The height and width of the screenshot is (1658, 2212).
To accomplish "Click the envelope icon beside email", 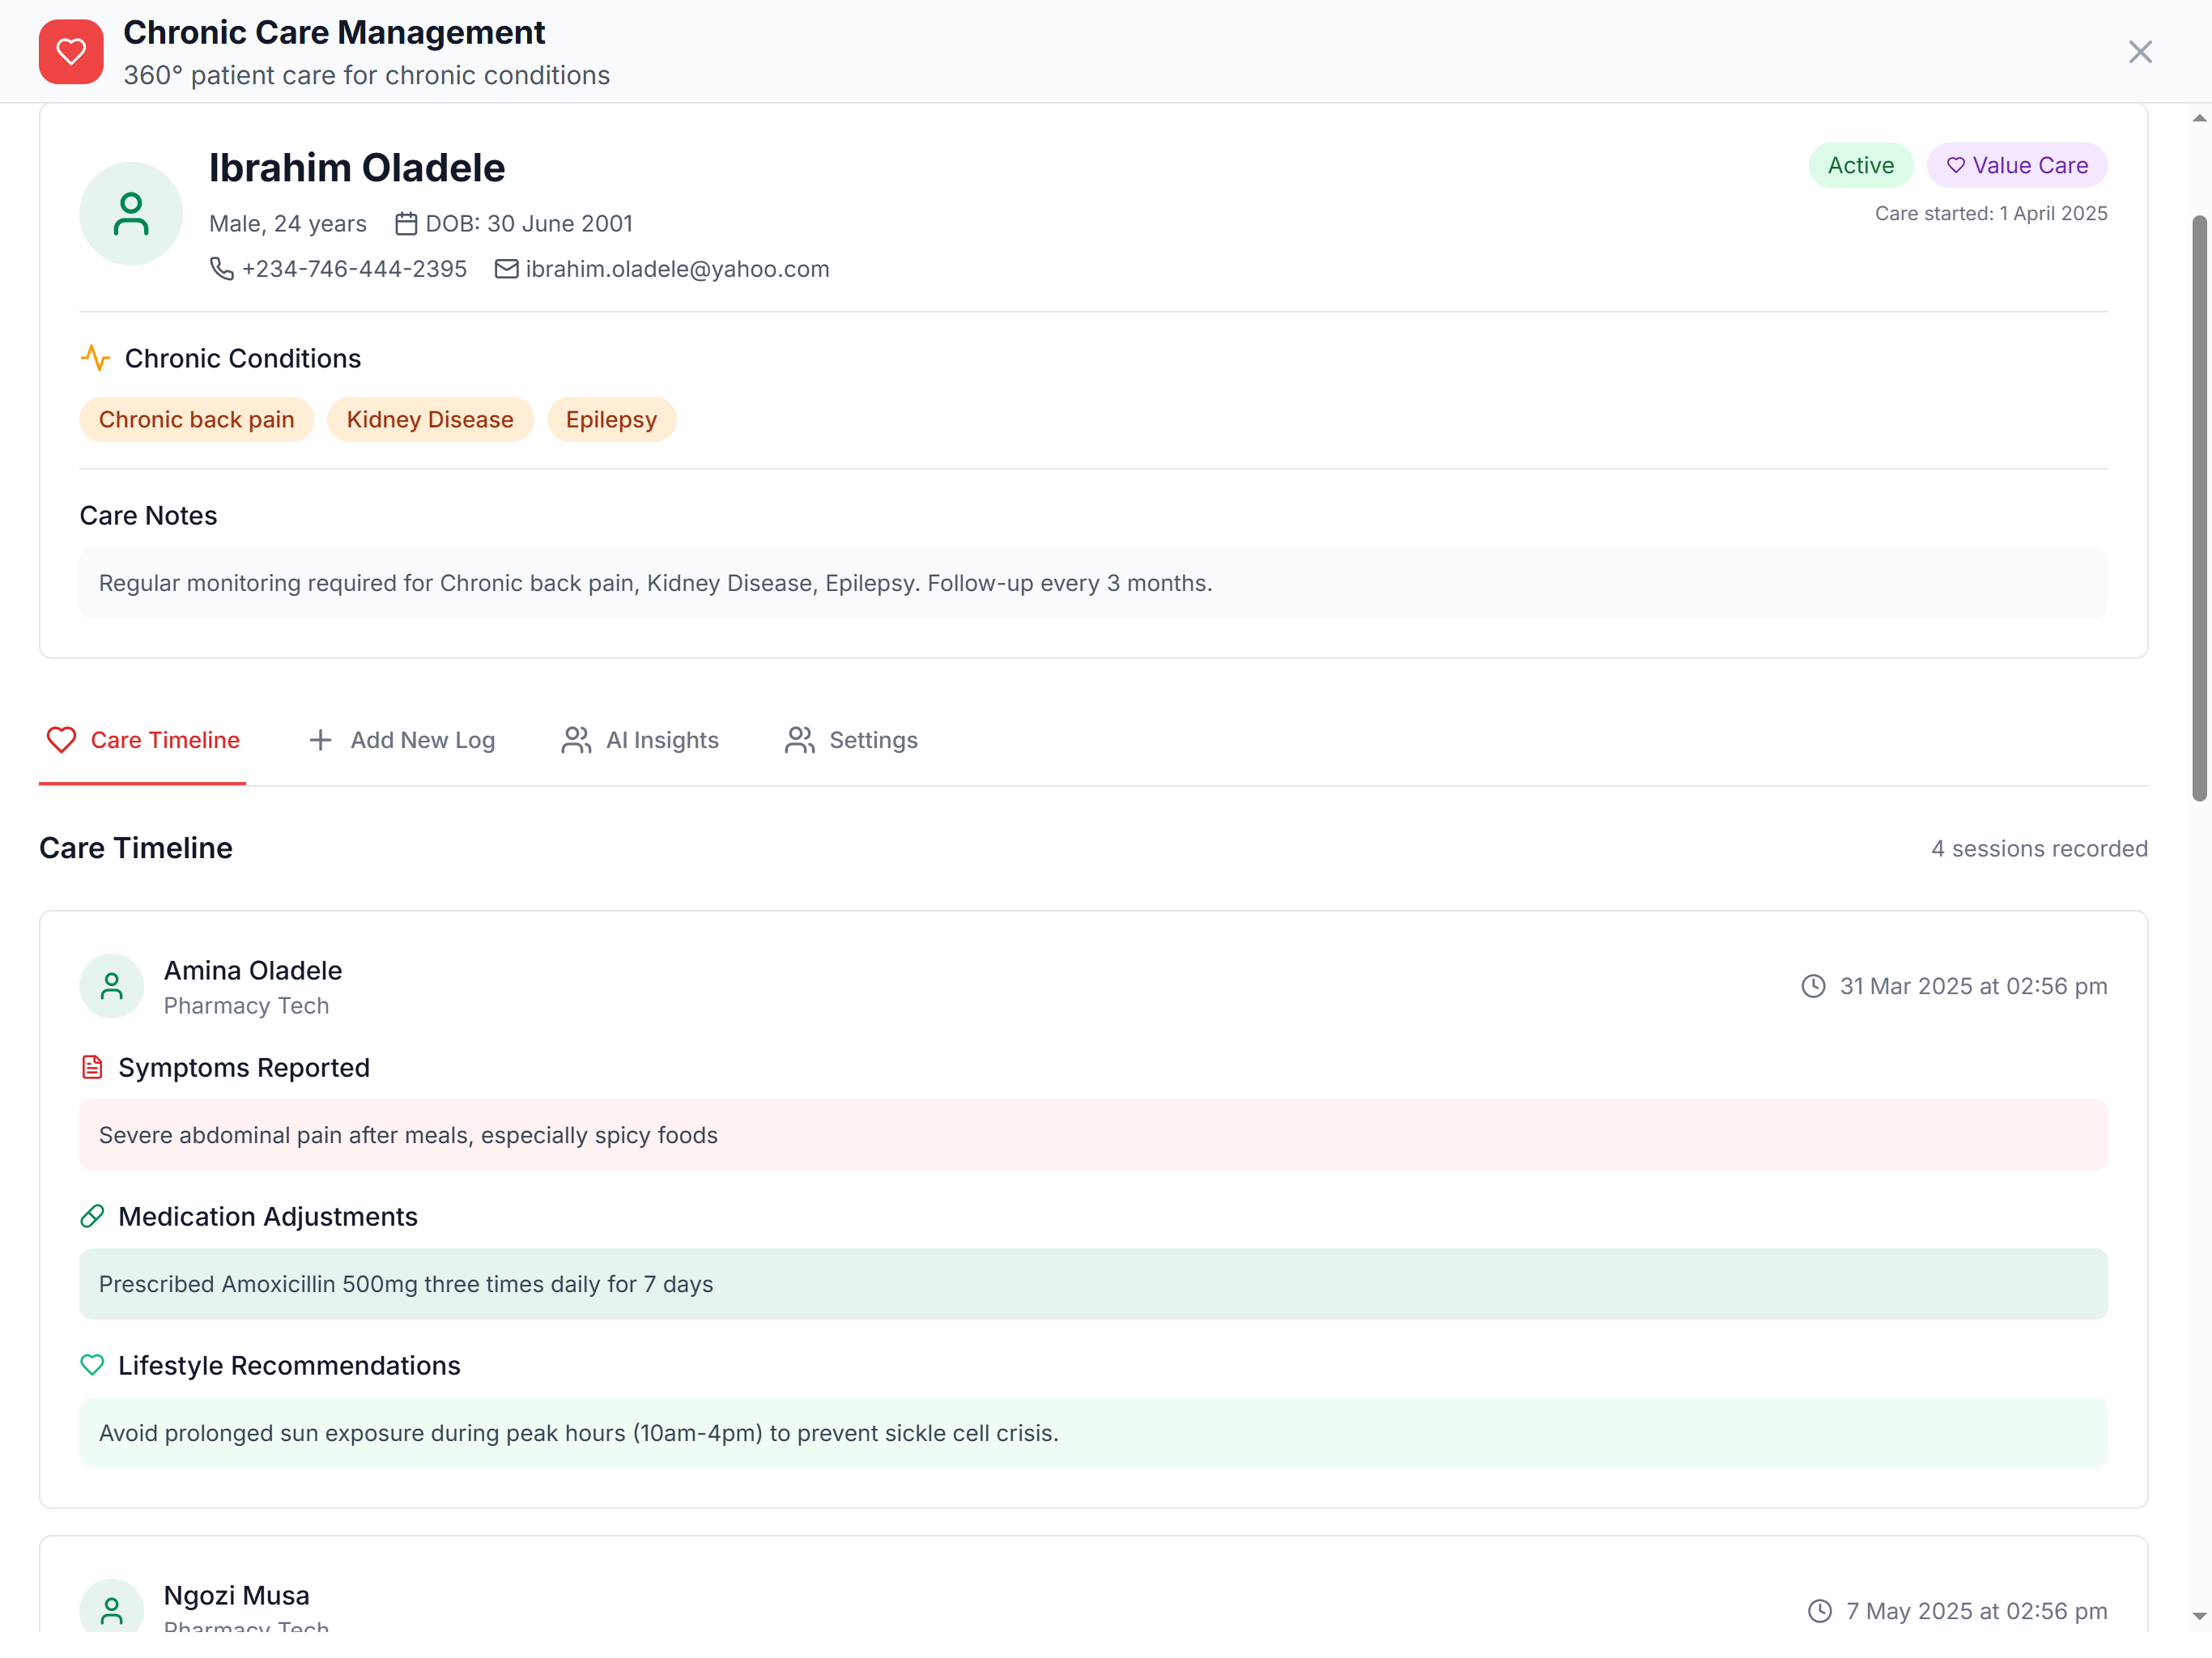I will point(507,269).
